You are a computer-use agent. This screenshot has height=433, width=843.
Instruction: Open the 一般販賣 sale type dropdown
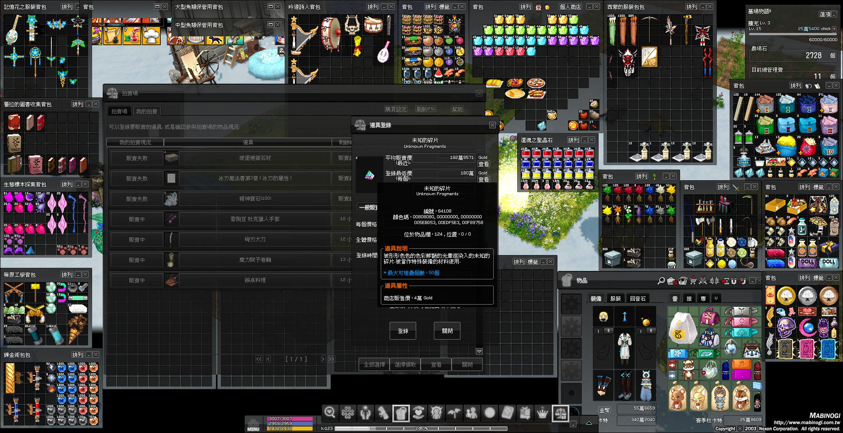coord(367,207)
